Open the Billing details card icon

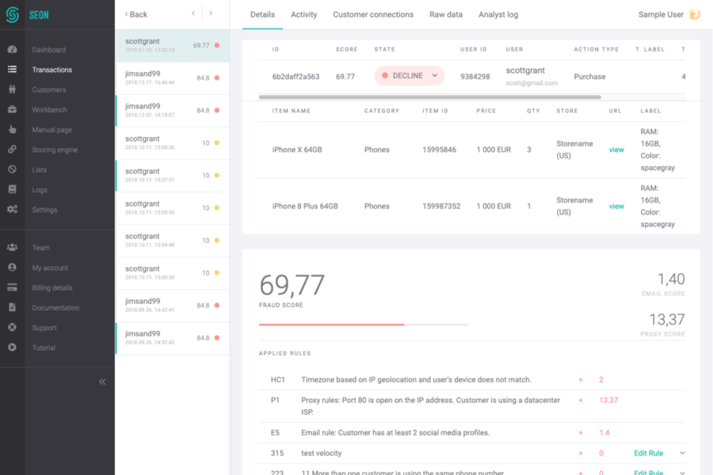tap(12, 288)
